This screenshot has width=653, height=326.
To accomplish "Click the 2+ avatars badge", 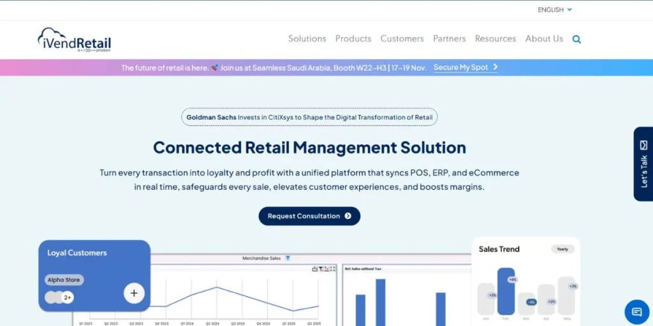I will point(68,298).
